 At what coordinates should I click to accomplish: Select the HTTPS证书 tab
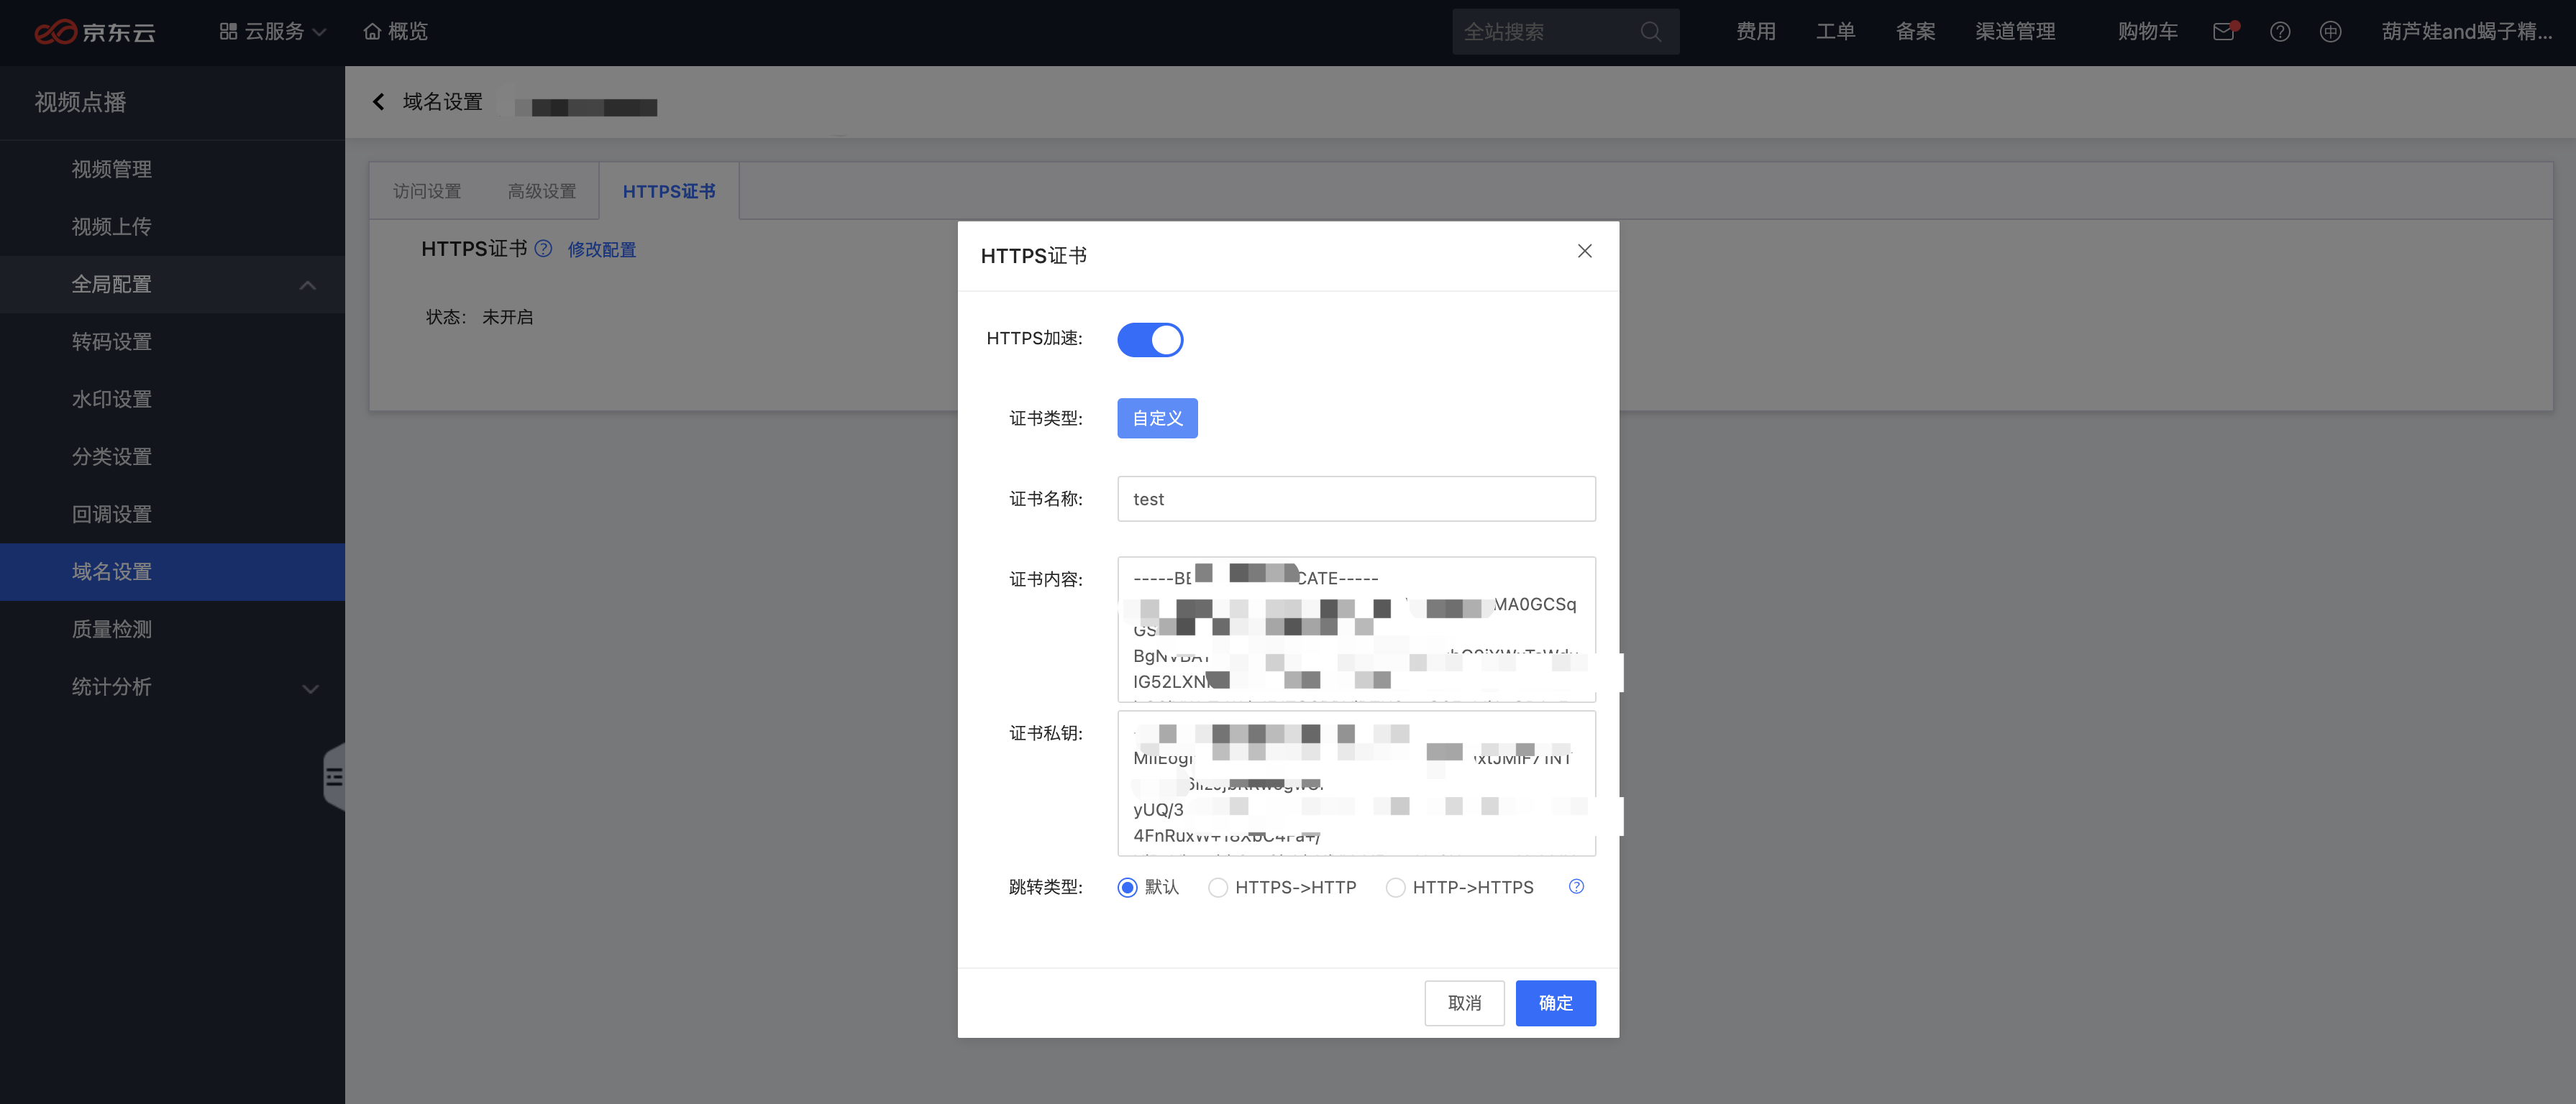click(x=669, y=190)
